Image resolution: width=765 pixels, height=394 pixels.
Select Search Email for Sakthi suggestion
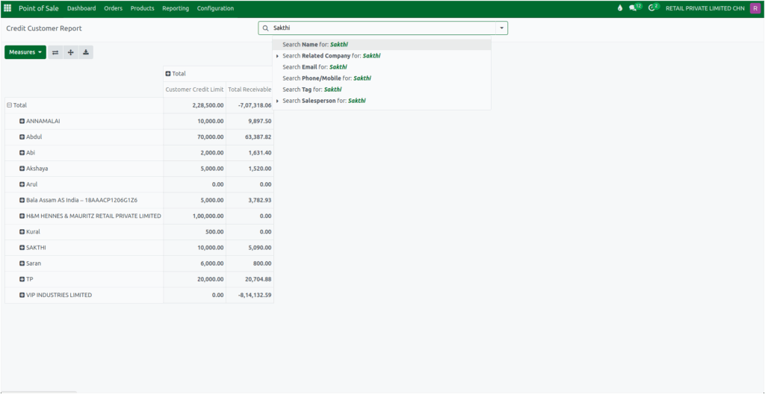coord(382,67)
